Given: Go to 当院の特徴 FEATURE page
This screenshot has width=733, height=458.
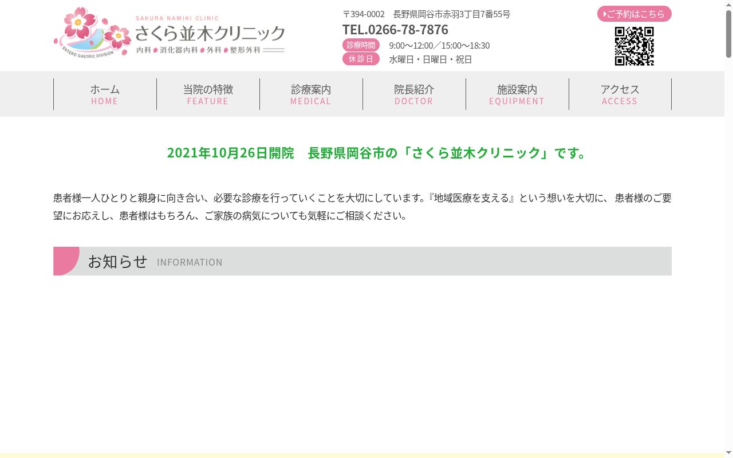Looking at the screenshot, I should (208, 94).
